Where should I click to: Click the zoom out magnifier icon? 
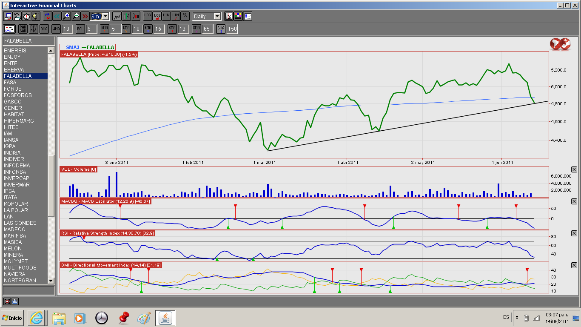pos(76,16)
